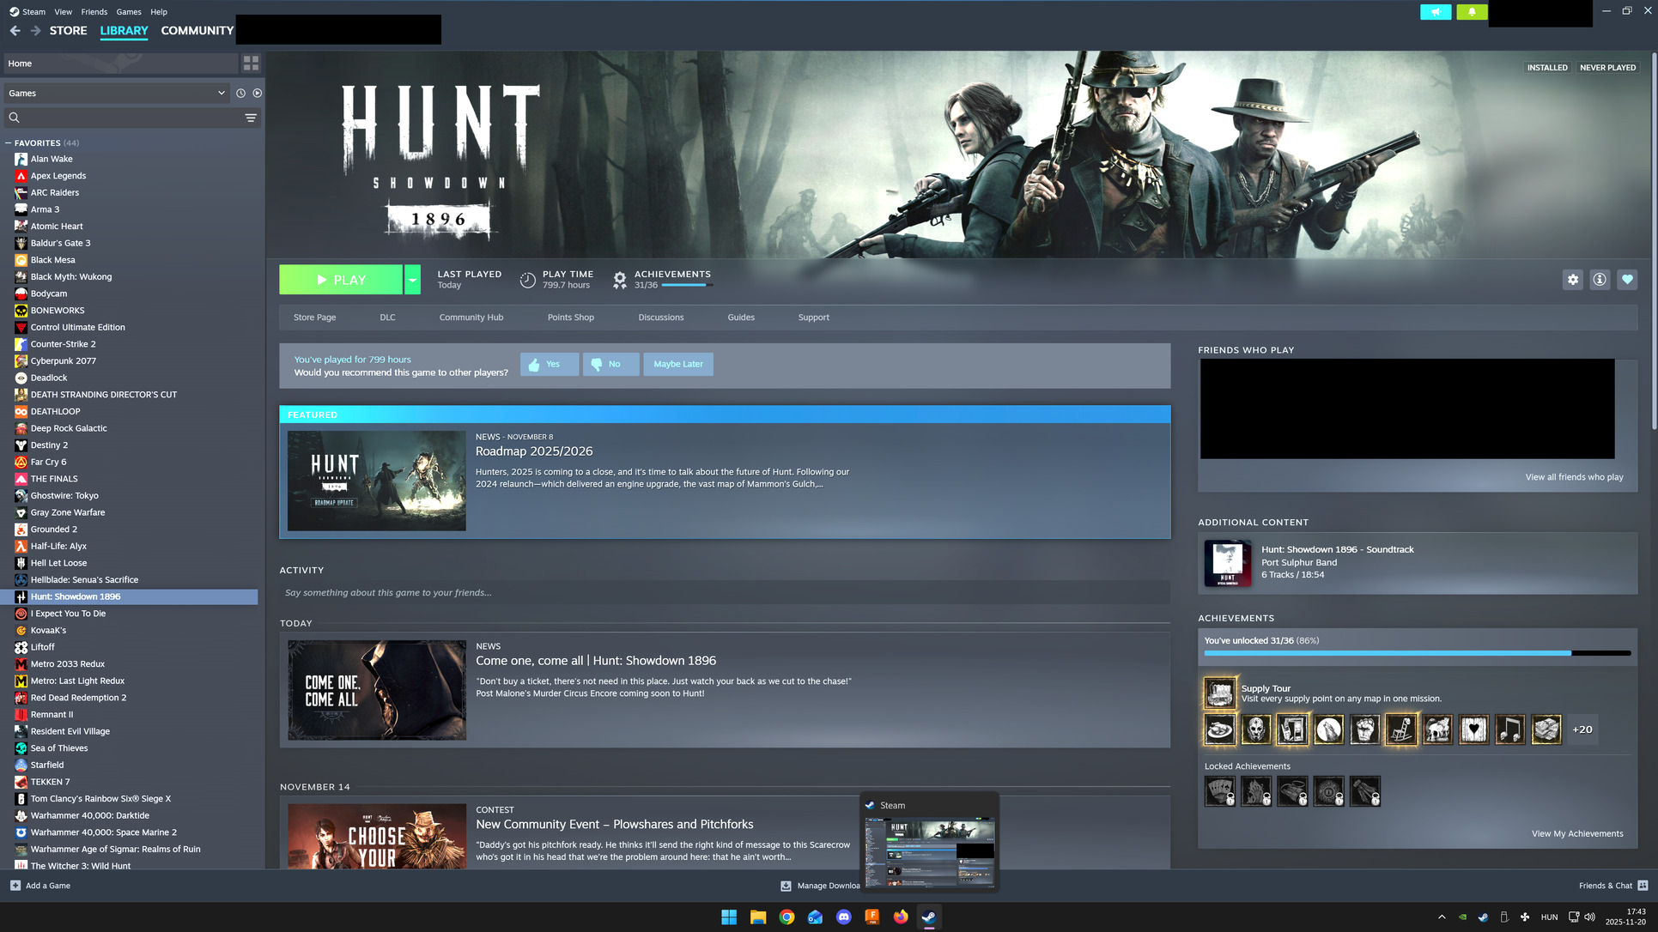Open game settings gear icon
The width and height of the screenshot is (1658, 932).
click(1572, 280)
